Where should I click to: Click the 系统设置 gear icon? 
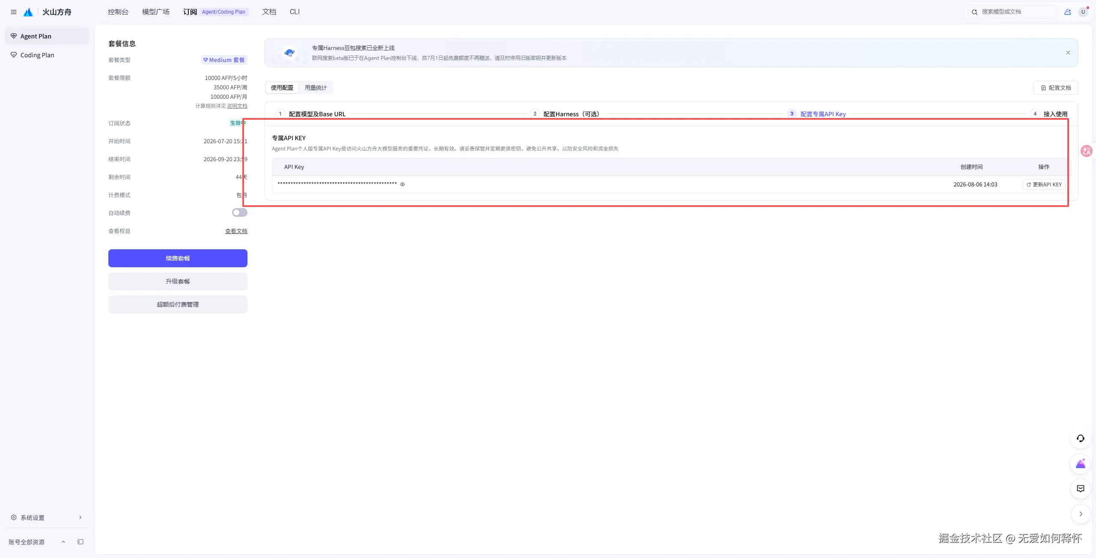tap(14, 517)
